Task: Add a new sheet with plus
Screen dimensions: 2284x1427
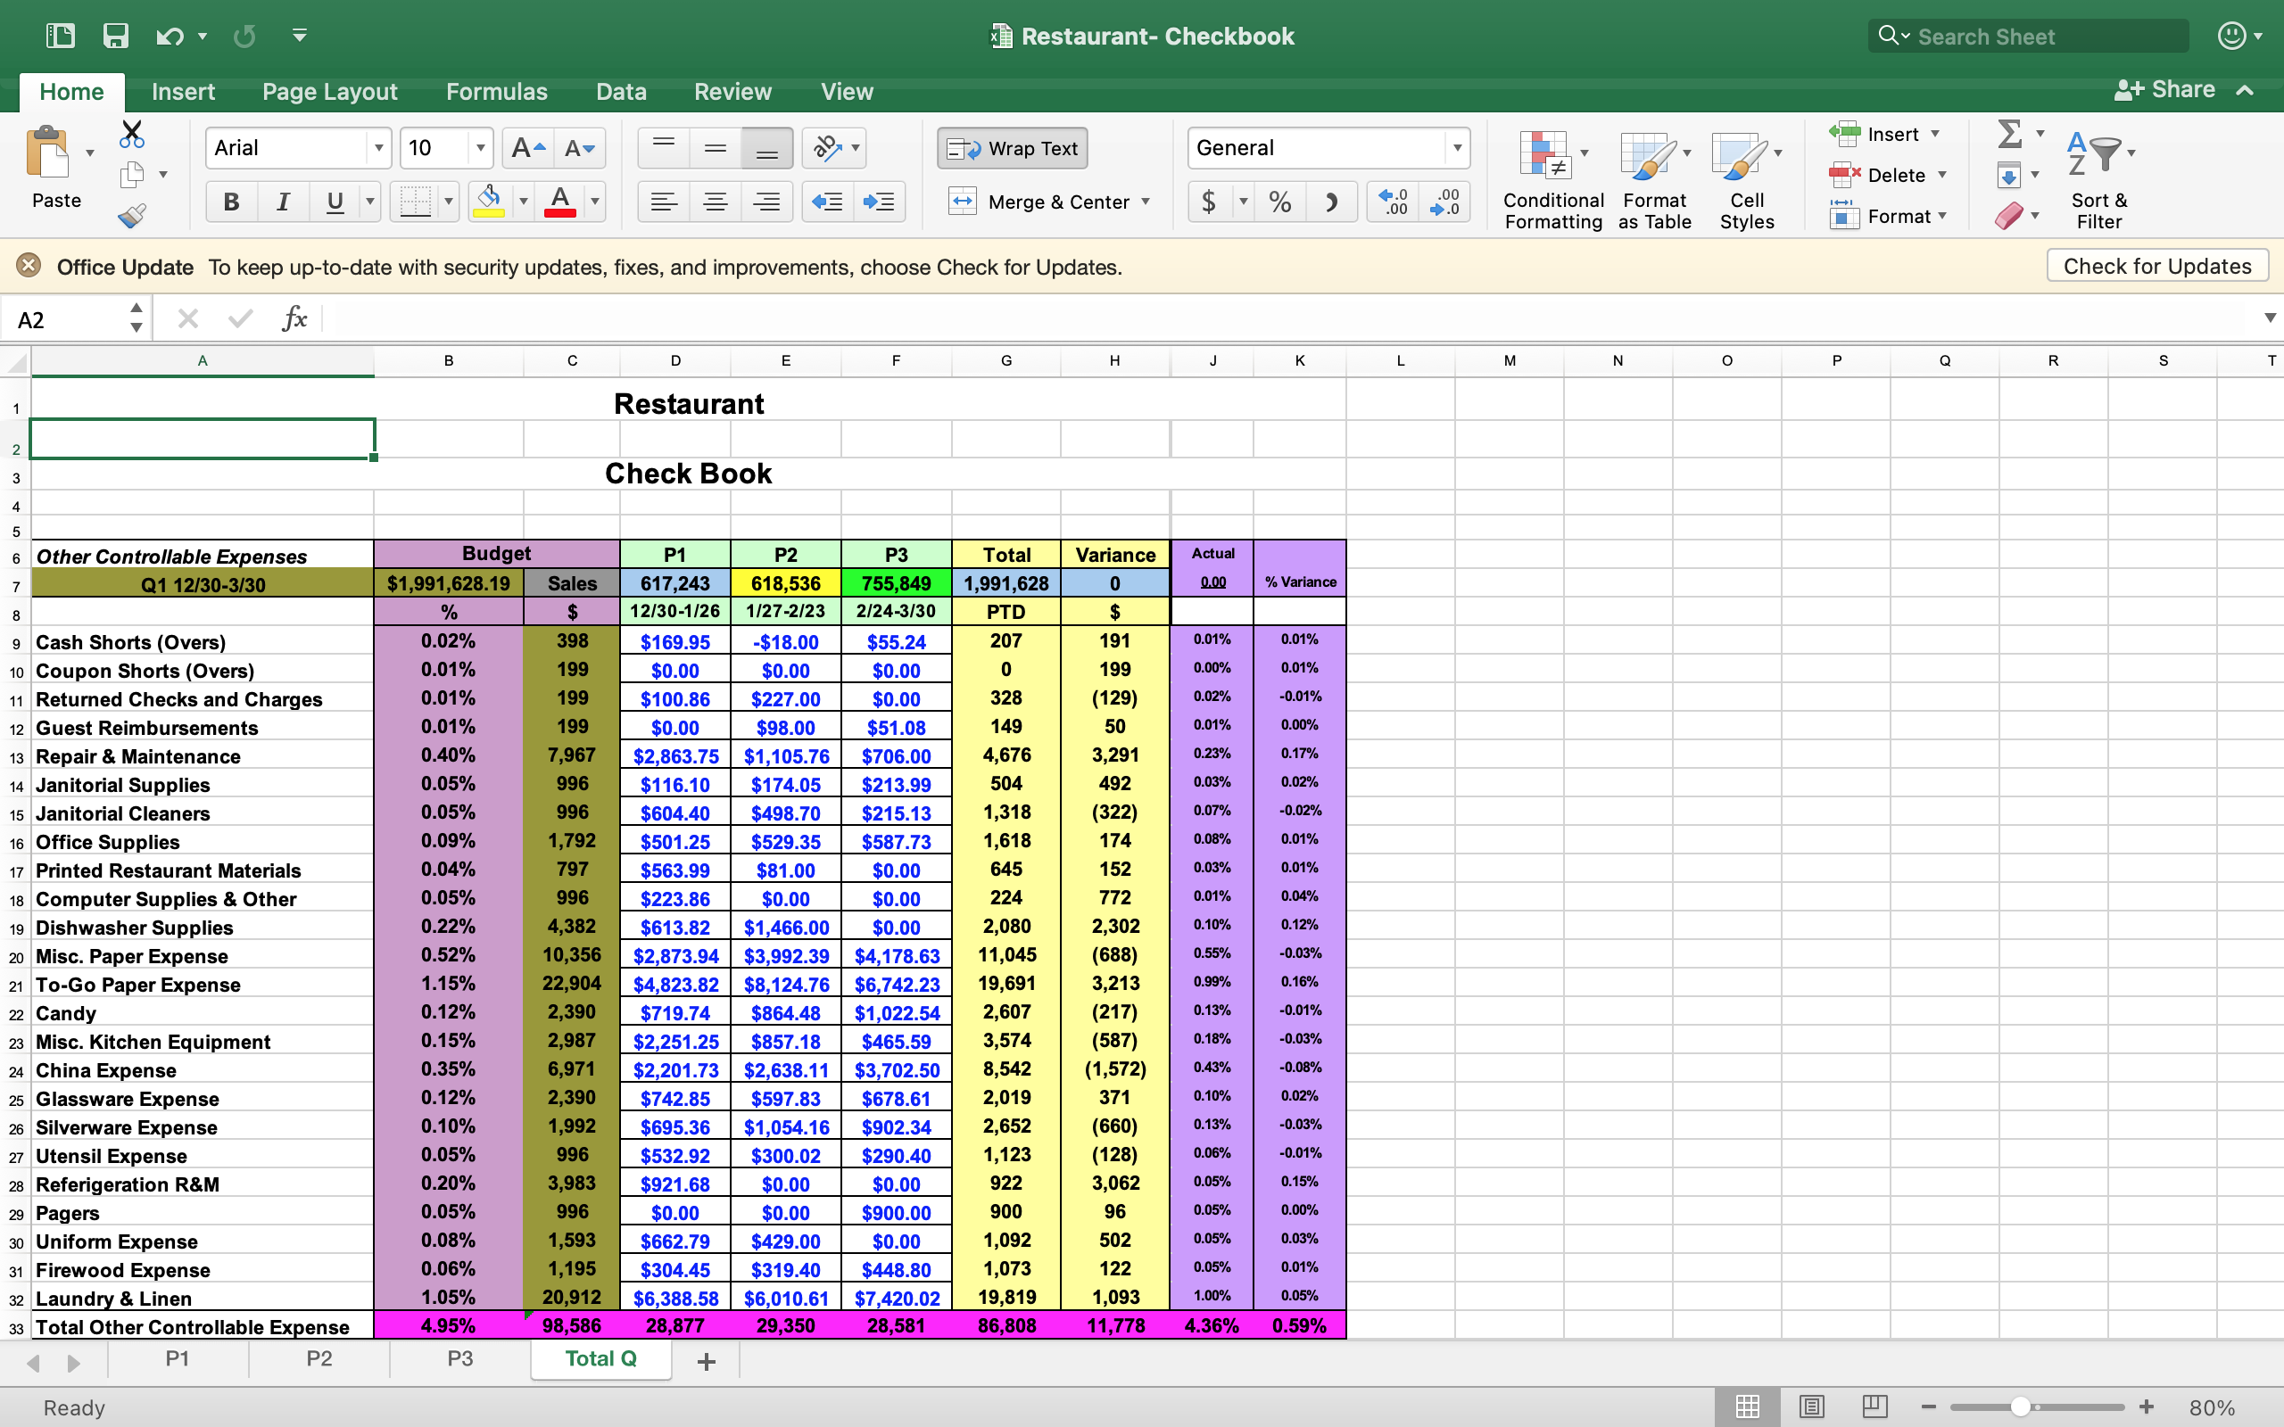Action: [x=705, y=1361]
